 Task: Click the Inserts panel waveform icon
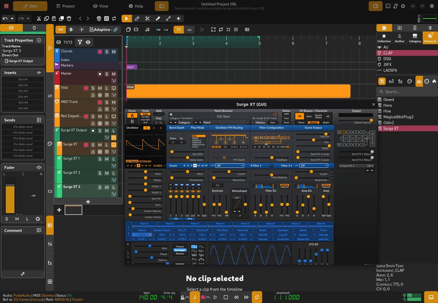tap(39, 73)
